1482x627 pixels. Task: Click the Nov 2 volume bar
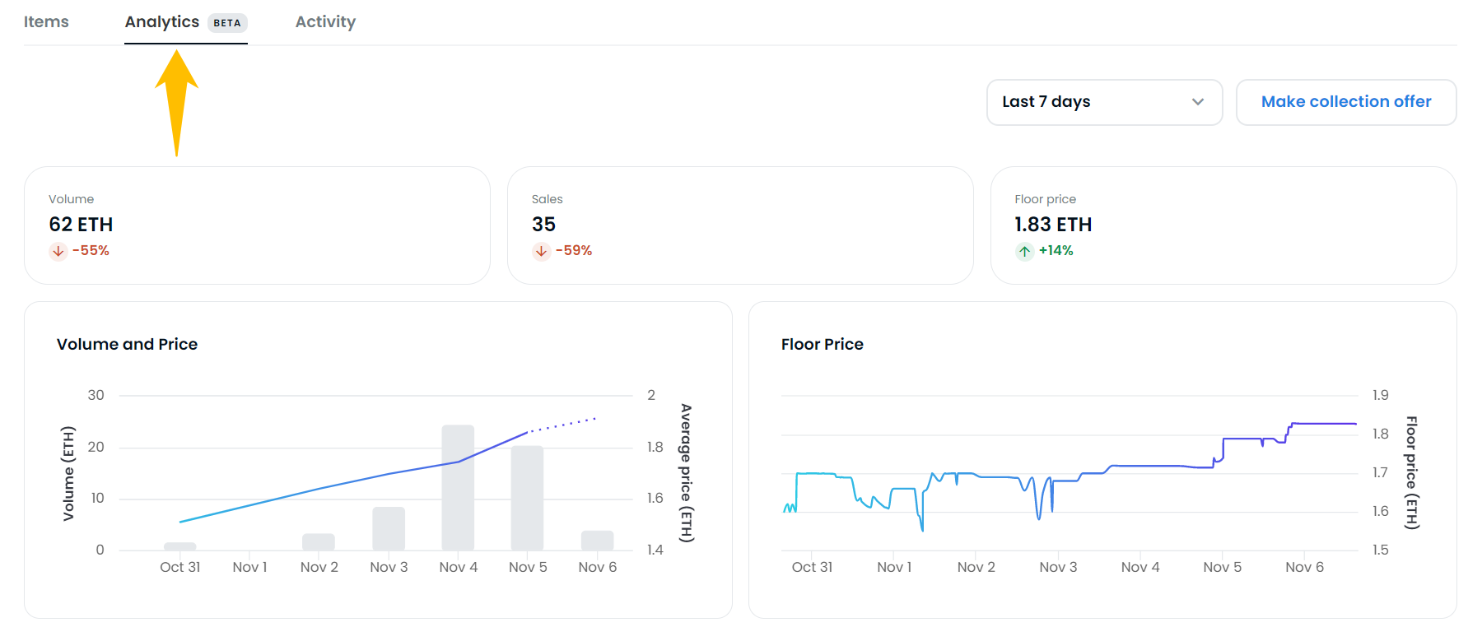point(319,542)
